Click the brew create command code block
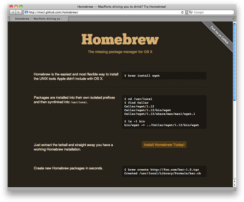This screenshot has width=244, height=202. (164, 171)
